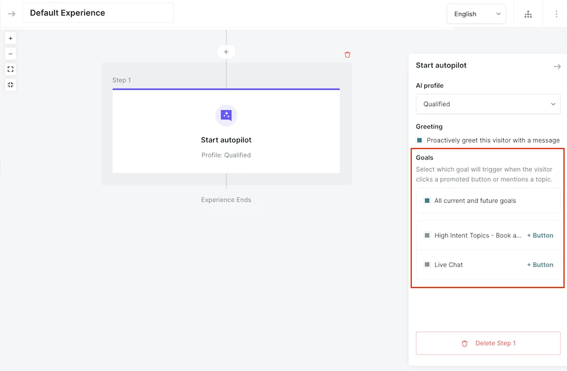Screen dimensions: 567x371
Task: Check the Live Chat goal
Action: pyautogui.click(x=427, y=264)
